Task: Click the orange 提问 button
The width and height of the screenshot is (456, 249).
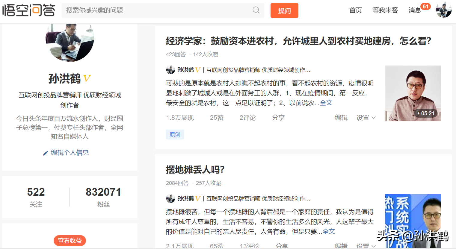Action: [284, 10]
